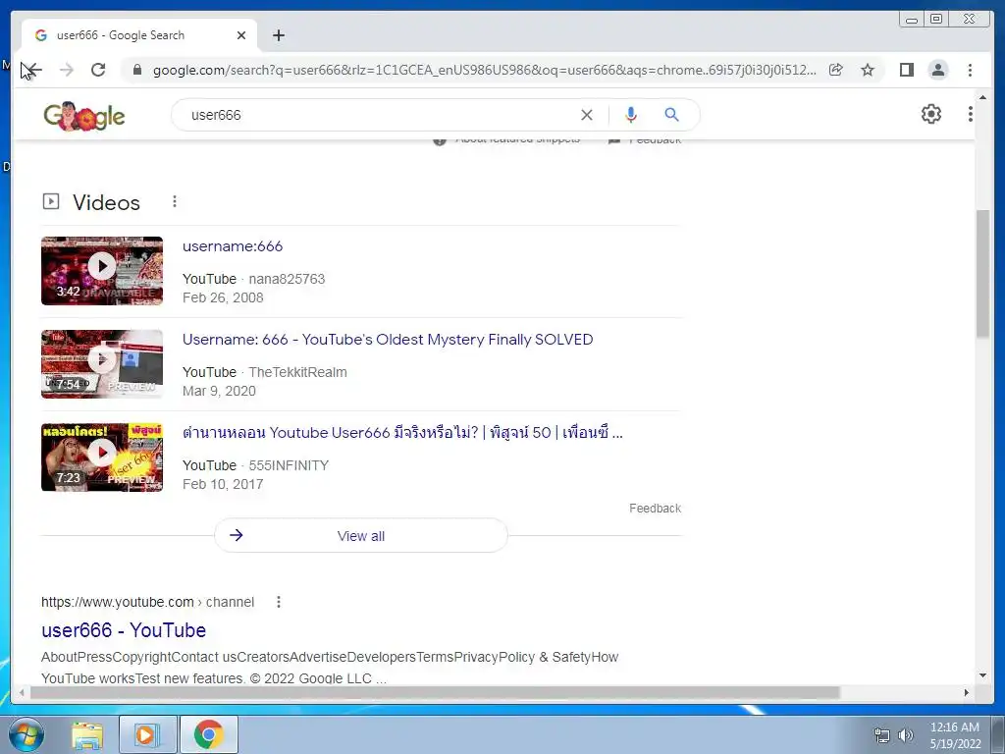Play the TheTekkitRealm video thumbnail
This screenshot has height=754, width=1005.
point(102,364)
